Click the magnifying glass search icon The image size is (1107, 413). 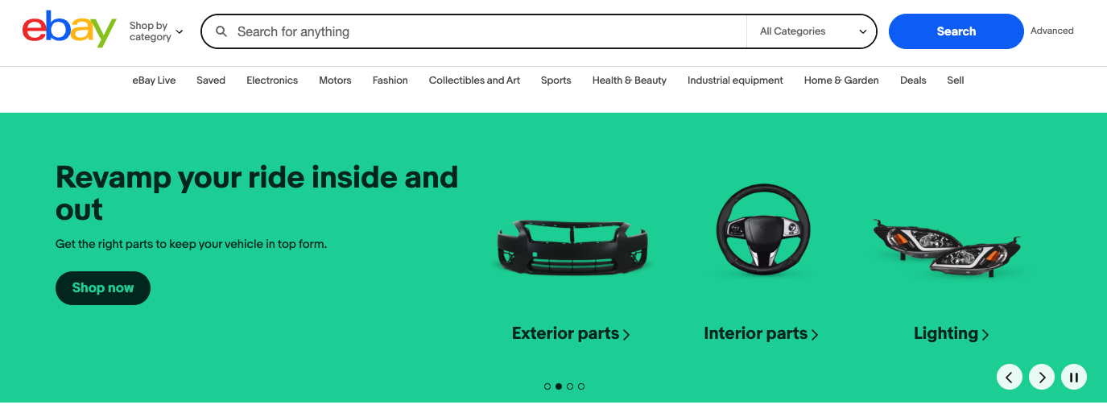(x=221, y=31)
